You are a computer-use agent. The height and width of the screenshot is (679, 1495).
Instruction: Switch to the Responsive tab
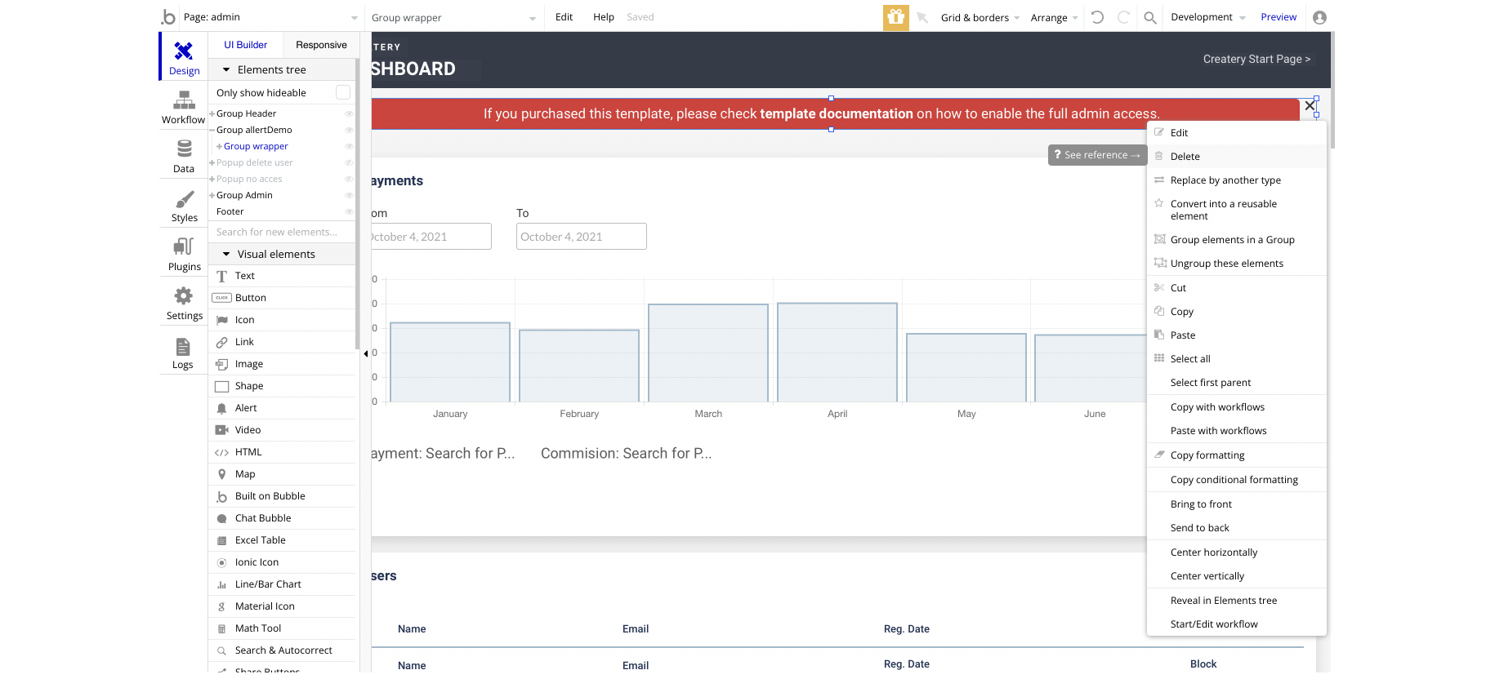(321, 45)
